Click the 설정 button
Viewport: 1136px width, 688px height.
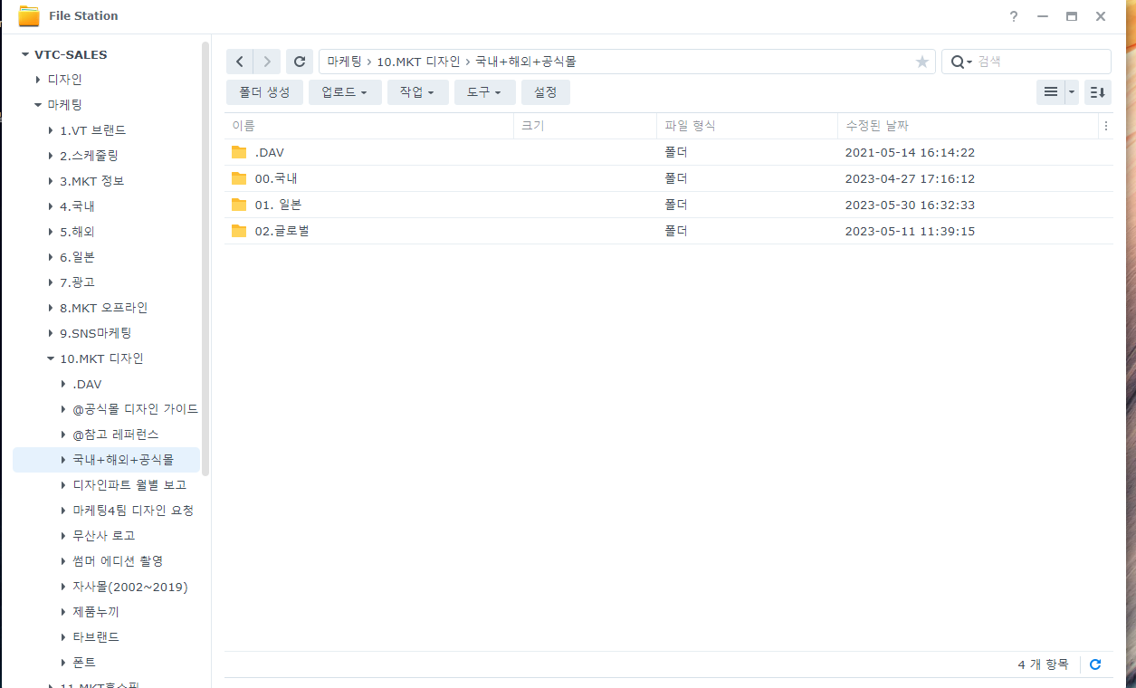545,91
